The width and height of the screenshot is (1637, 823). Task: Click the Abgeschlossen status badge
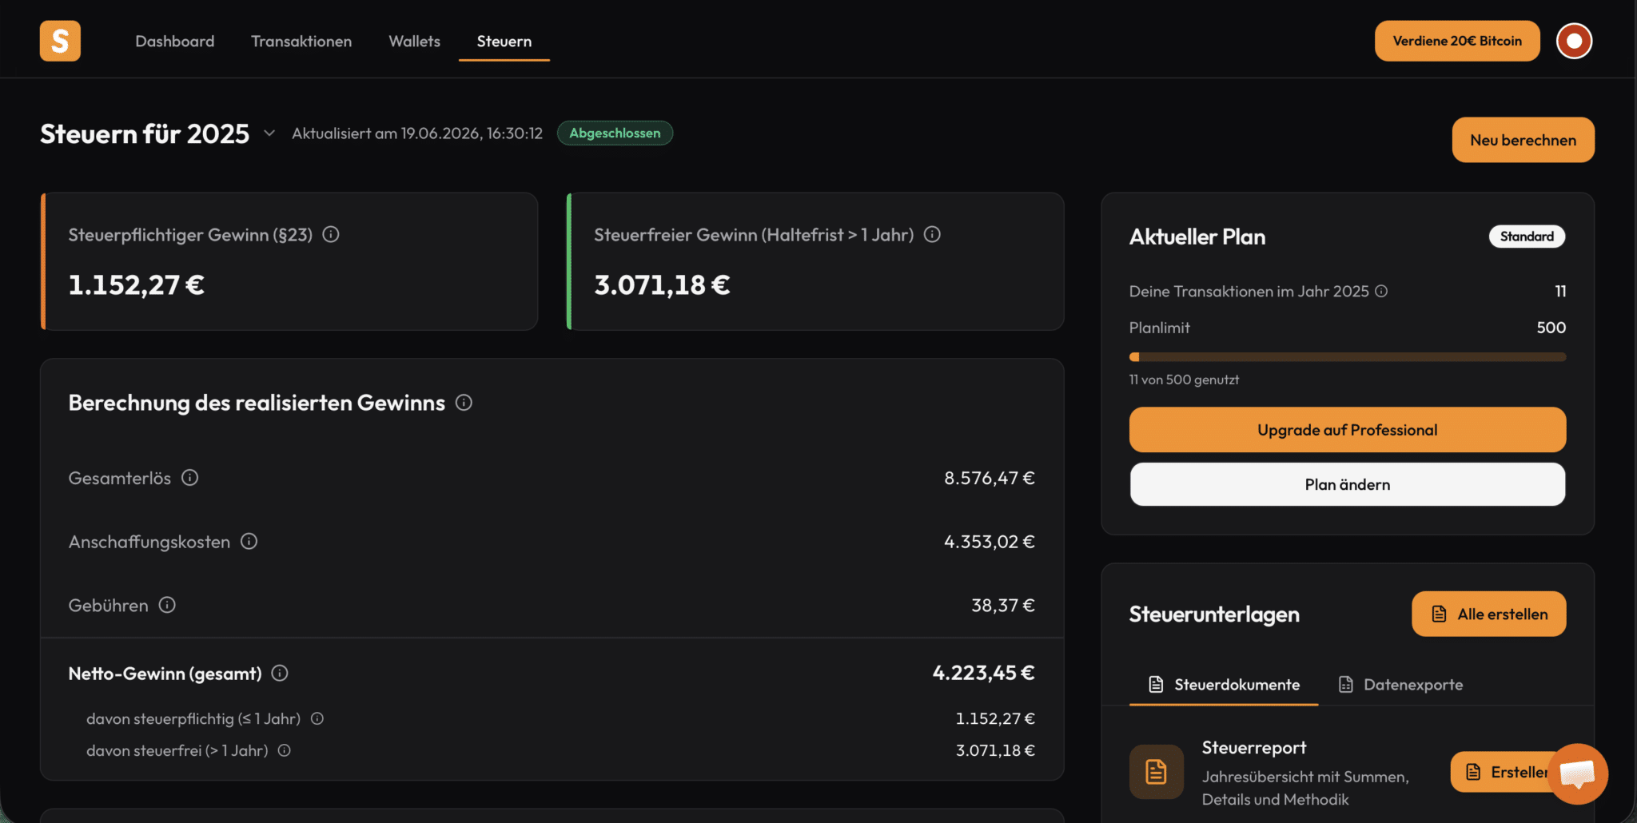(615, 133)
